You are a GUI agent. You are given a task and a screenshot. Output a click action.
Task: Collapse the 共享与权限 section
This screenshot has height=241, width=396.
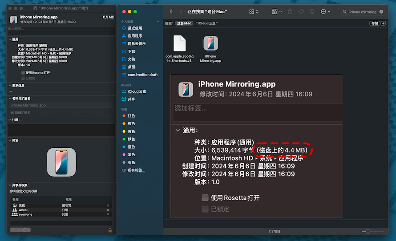10,185
